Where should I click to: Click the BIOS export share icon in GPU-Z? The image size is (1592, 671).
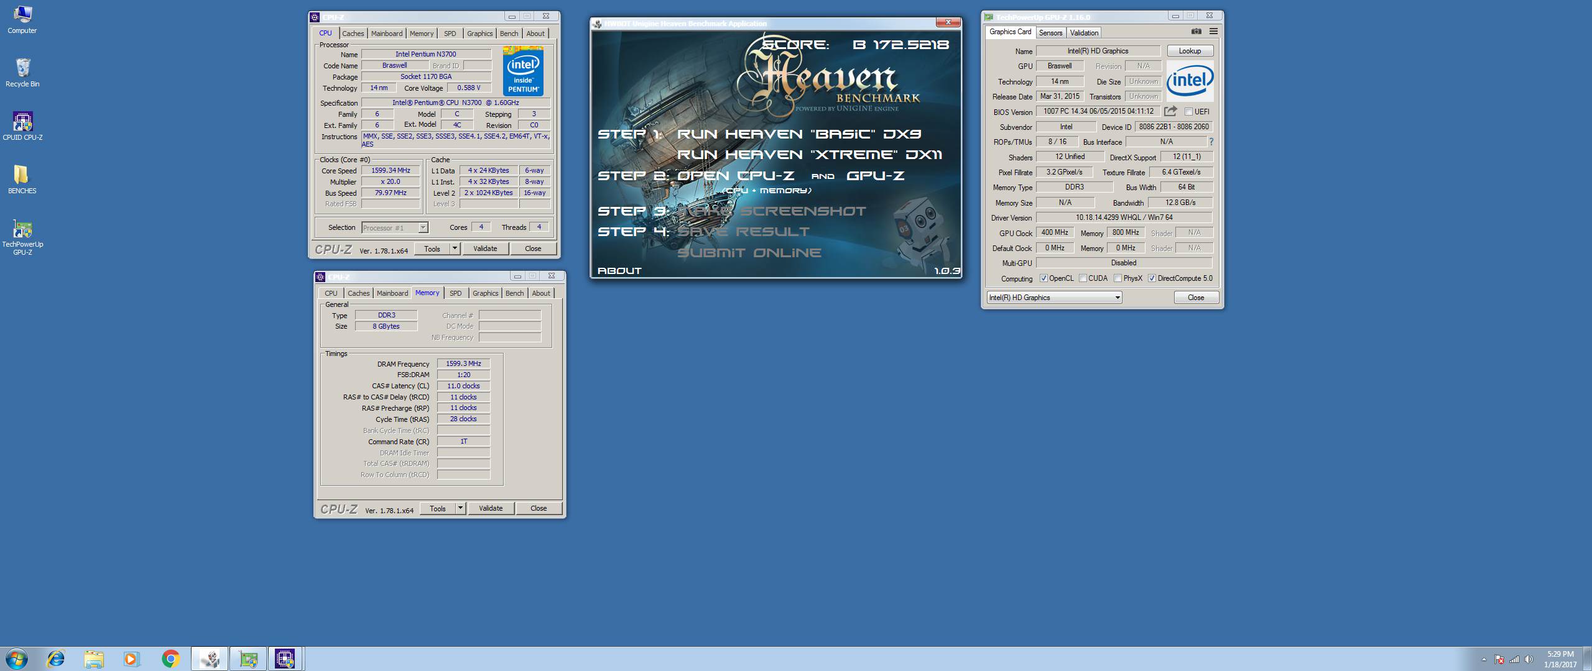point(1170,111)
